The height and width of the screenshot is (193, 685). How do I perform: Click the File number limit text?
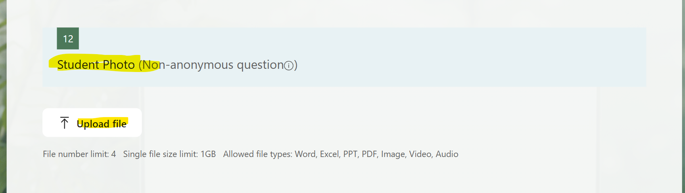click(75, 154)
